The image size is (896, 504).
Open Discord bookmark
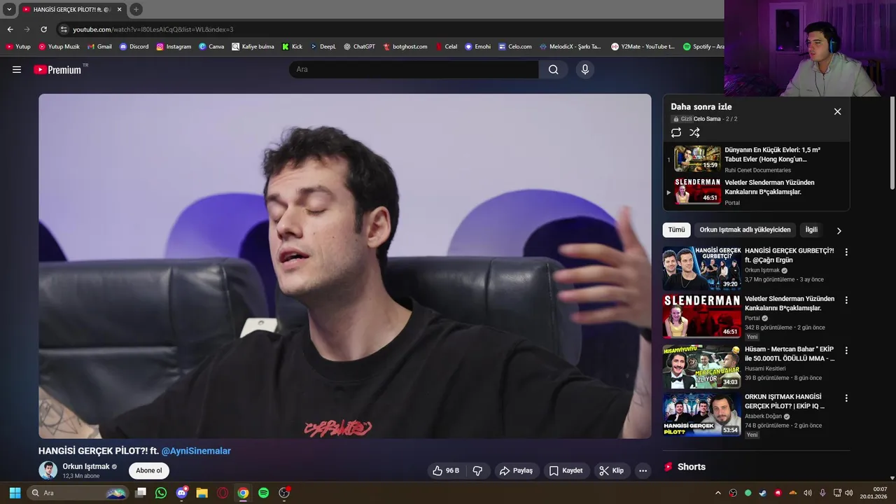(134, 47)
